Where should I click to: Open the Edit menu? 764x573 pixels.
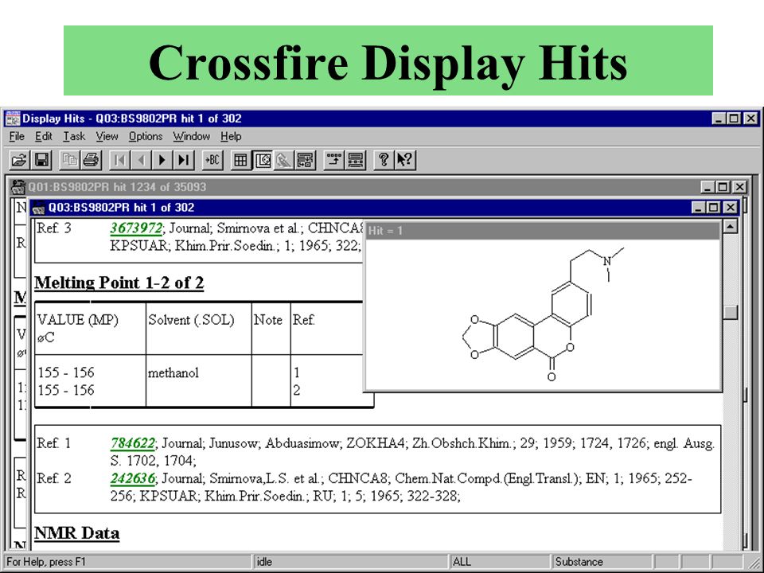click(x=43, y=136)
